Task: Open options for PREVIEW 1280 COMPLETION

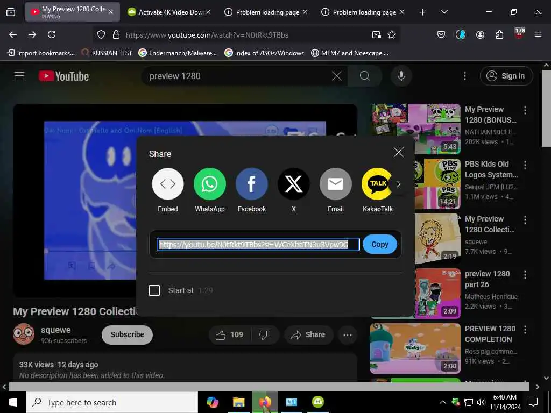Action: [525, 330]
